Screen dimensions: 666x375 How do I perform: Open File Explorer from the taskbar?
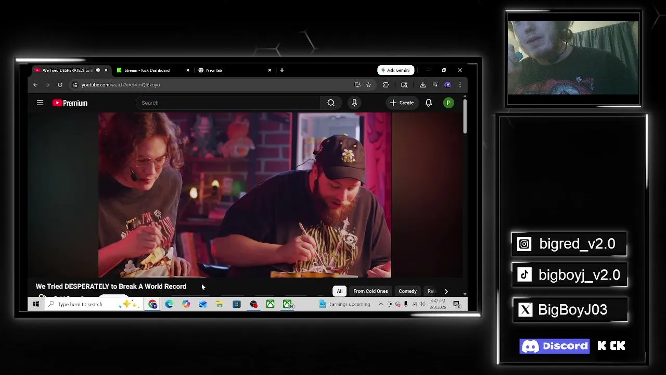click(220, 304)
